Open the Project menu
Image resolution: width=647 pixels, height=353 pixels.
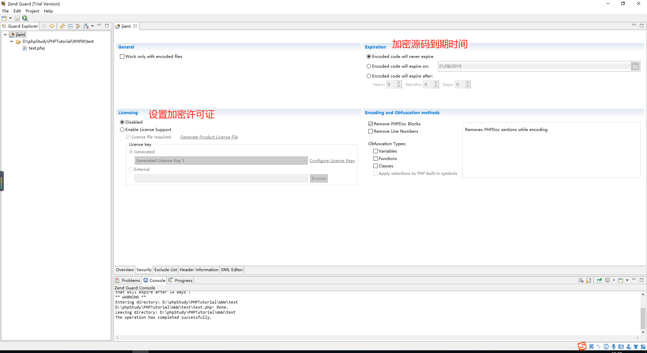click(x=32, y=11)
